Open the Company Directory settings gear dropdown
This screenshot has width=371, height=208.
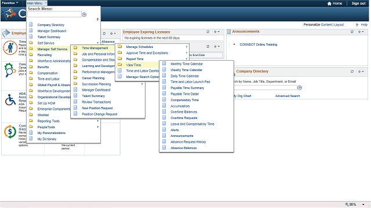[361, 72]
